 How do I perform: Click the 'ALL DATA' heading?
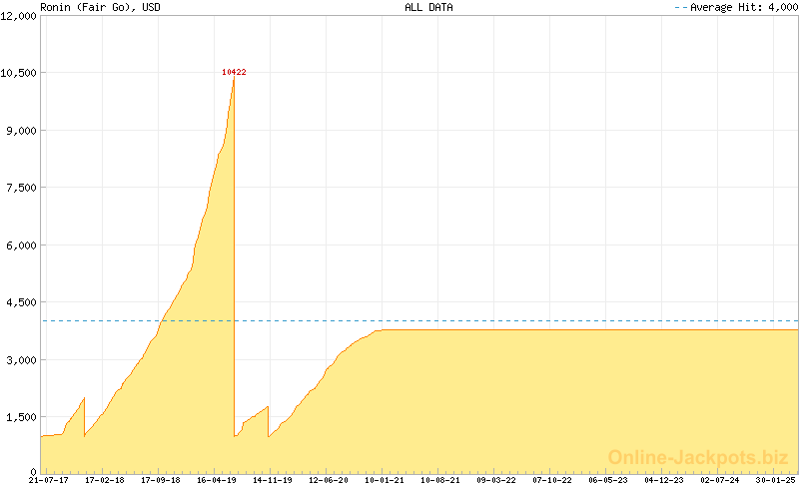point(428,7)
